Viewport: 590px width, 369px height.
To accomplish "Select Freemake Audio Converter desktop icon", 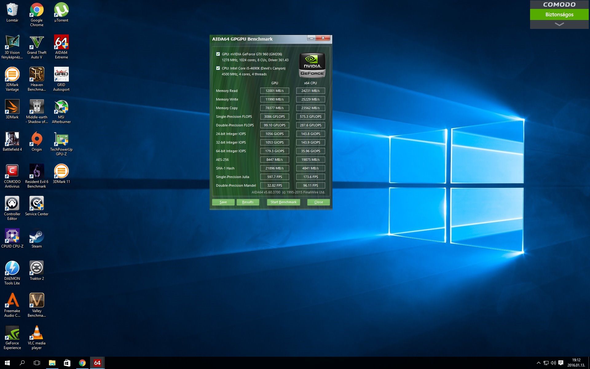I will (12, 305).
